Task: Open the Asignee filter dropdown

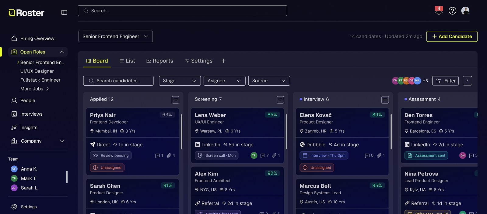Action: [x=224, y=81]
